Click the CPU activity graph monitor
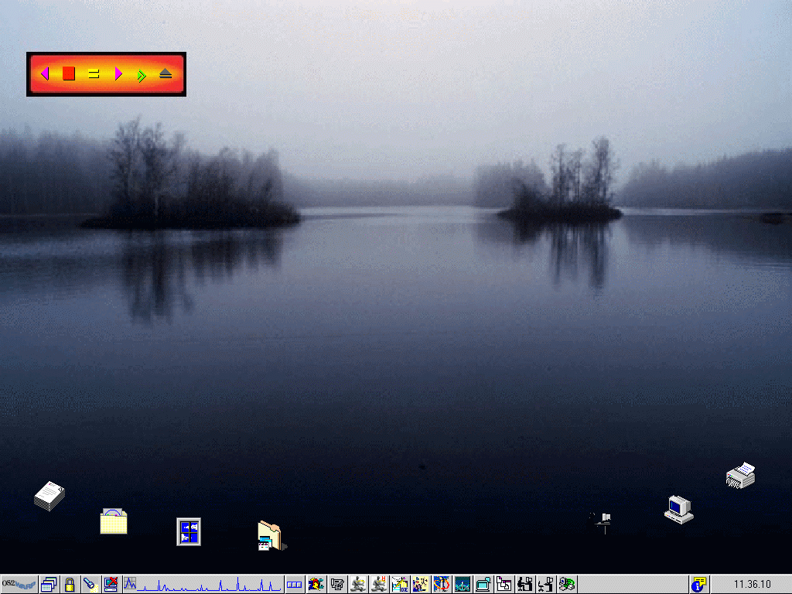The image size is (792, 594). coord(203,585)
